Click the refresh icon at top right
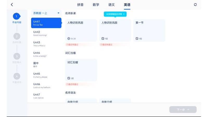The height and width of the screenshot is (117, 208). [x=195, y=5]
